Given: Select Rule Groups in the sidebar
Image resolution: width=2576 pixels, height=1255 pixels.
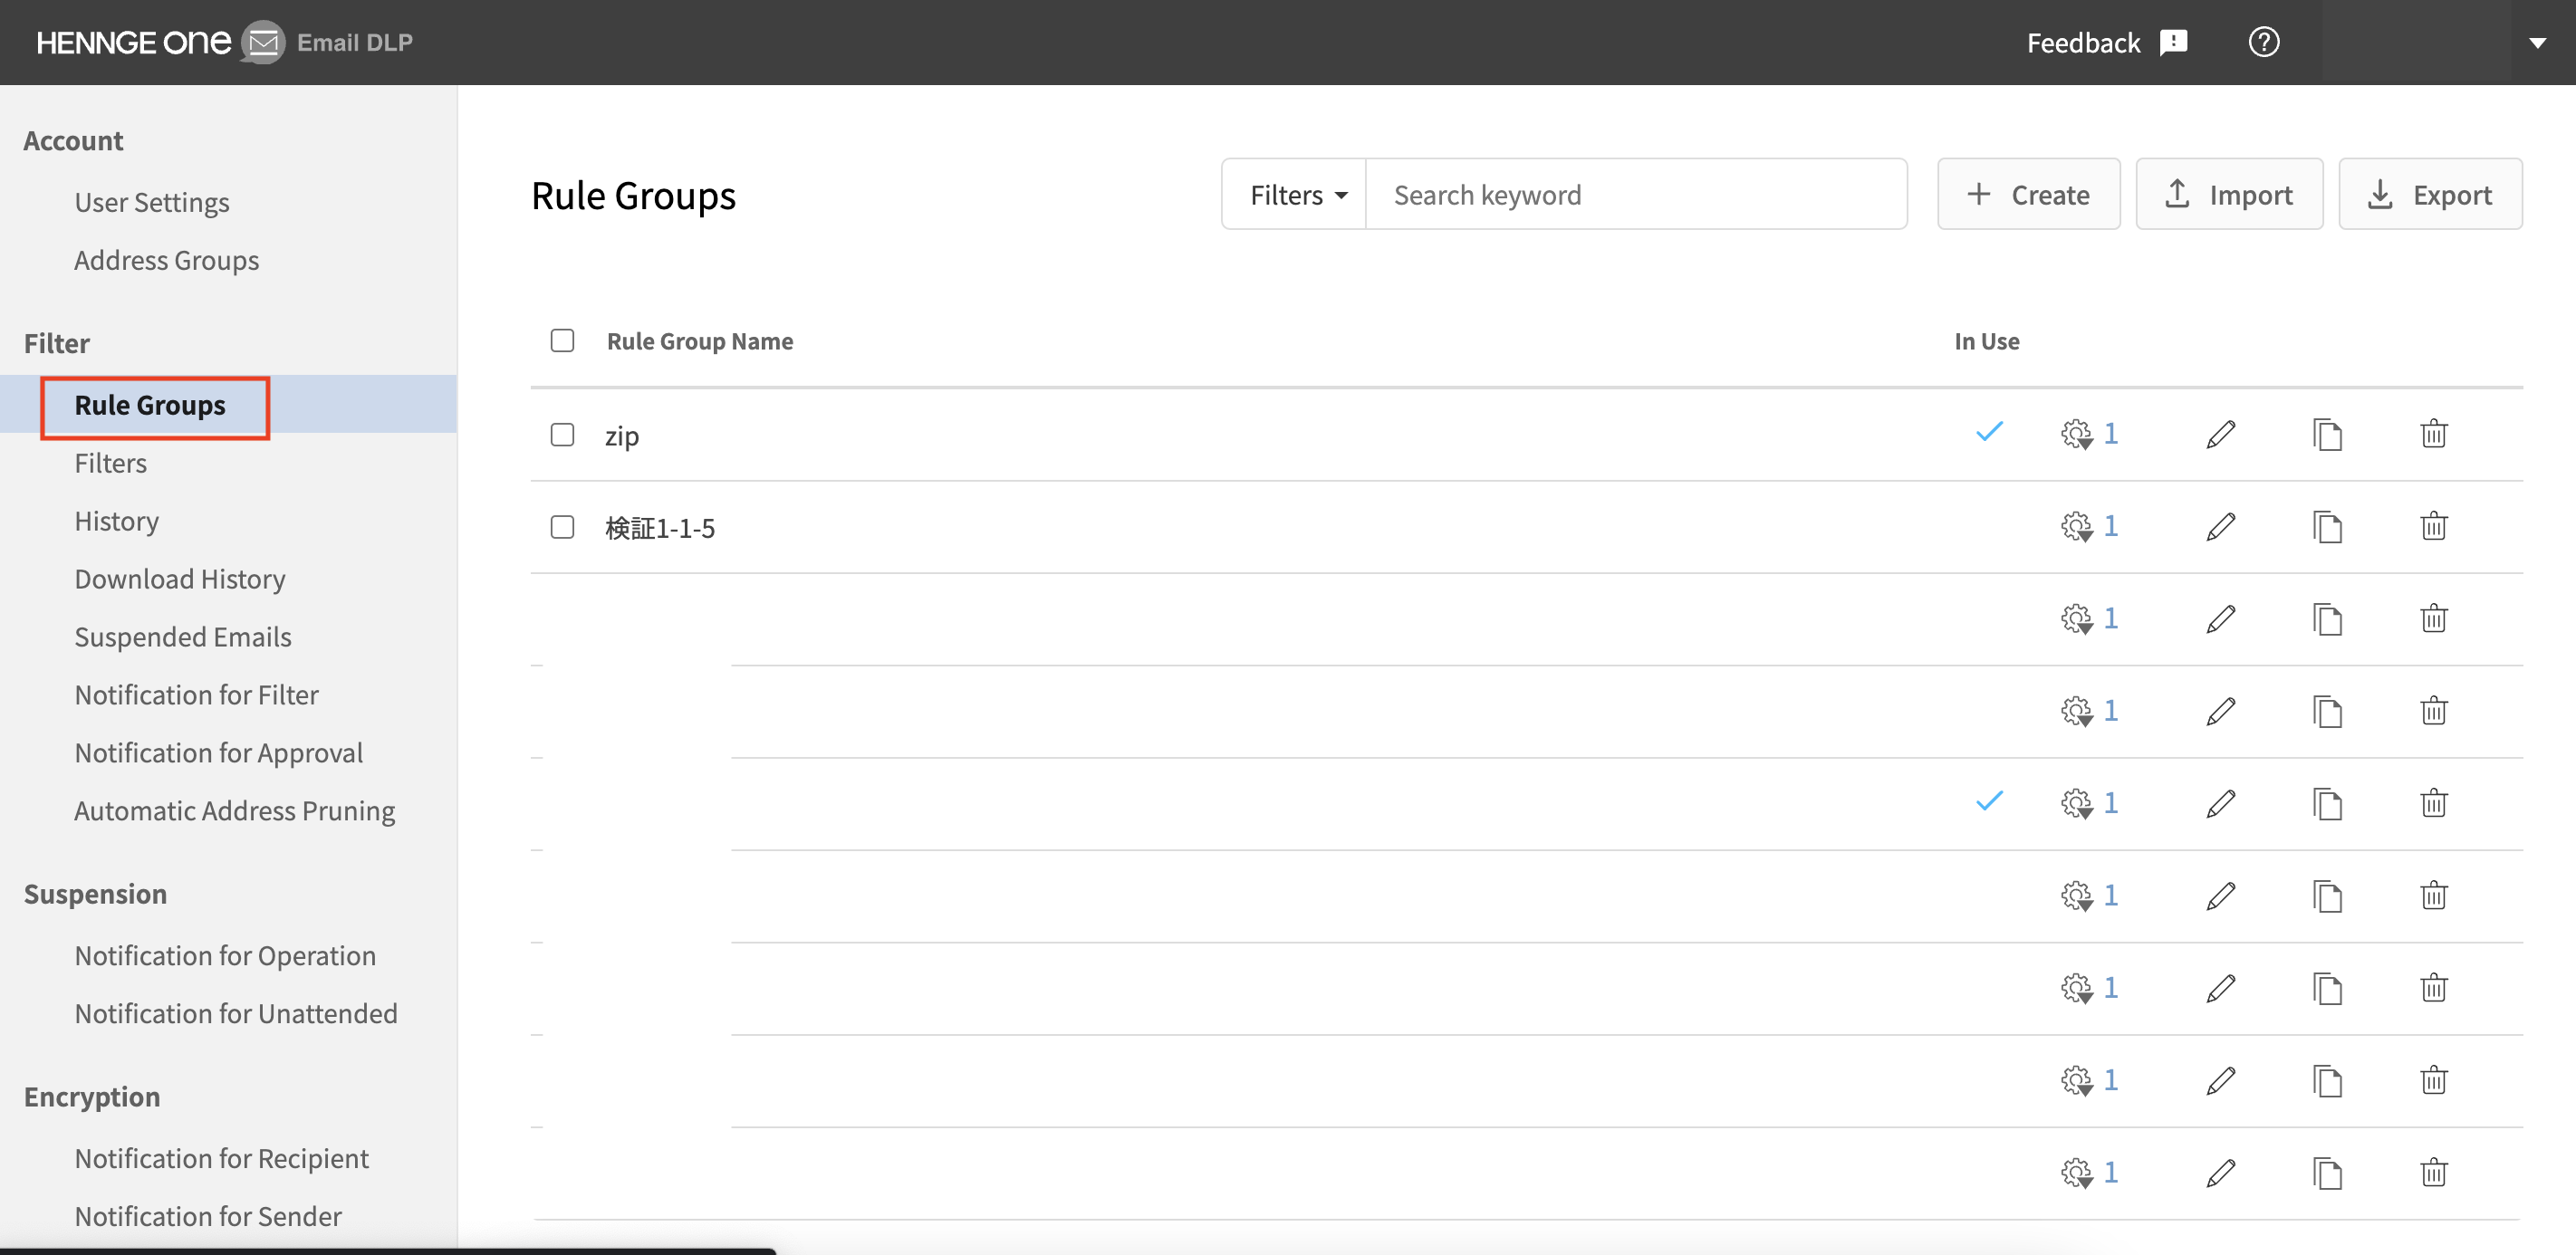Looking at the screenshot, I should pyautogui.click(x=150, y=405).
